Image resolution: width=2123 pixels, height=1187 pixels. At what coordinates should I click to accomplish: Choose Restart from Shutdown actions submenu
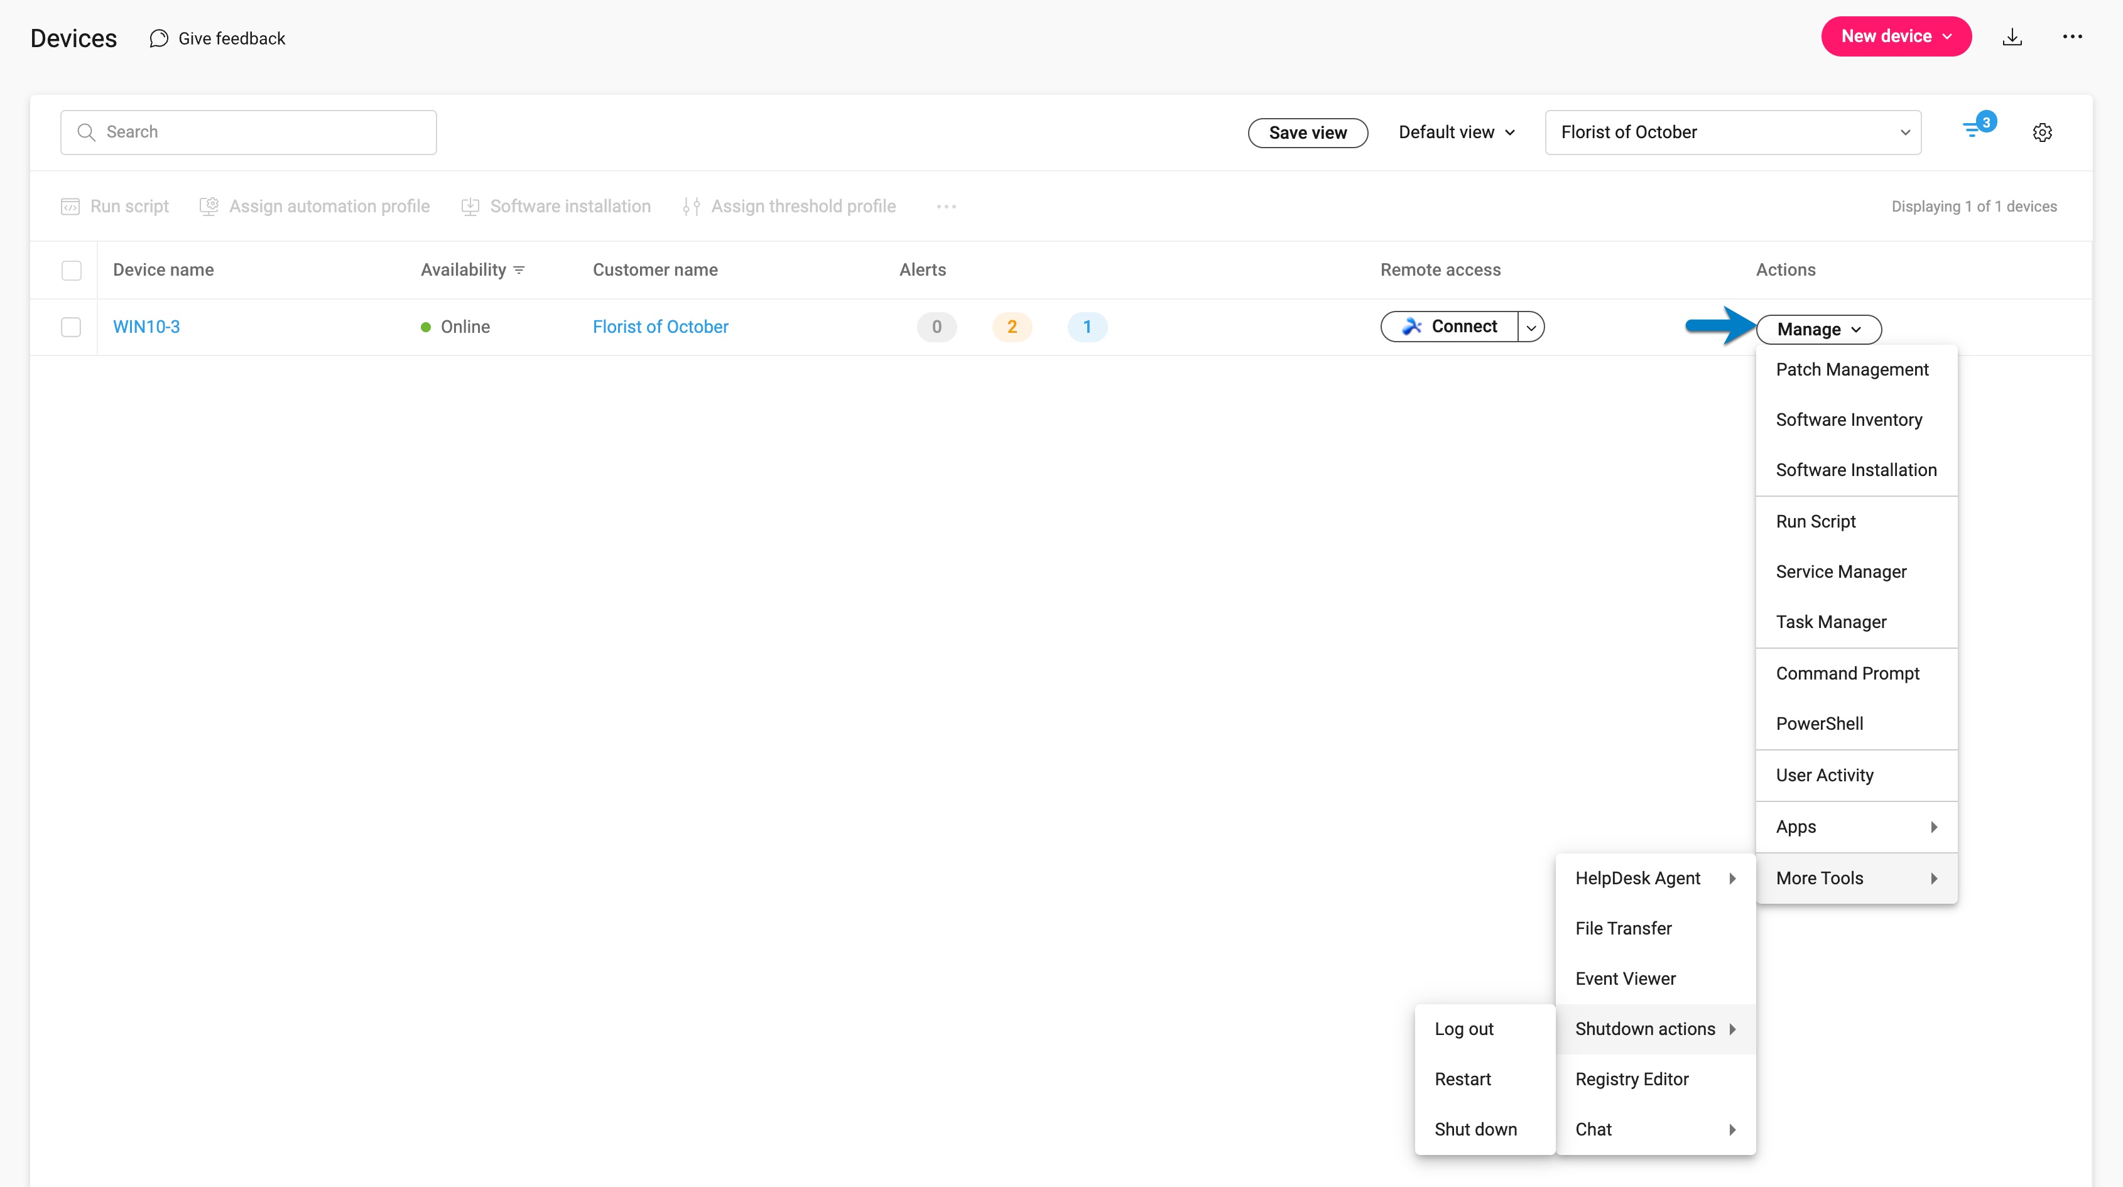point(1462,1079)
